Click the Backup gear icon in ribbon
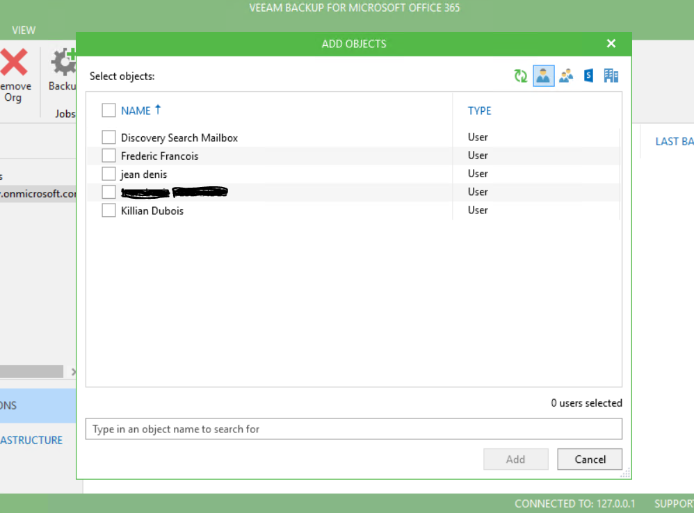Image resolution: width=694 pixels, height=513 pixels. tap(63, 62)
